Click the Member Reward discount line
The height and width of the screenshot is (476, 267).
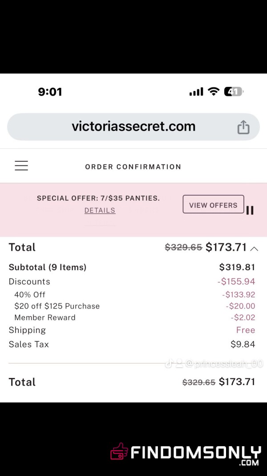point(132,317)
